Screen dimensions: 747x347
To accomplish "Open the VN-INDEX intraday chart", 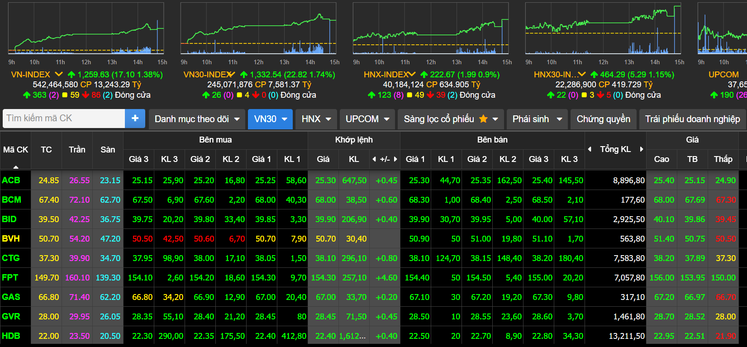I will point(86,29).
